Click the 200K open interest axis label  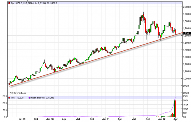coord(186,101)
